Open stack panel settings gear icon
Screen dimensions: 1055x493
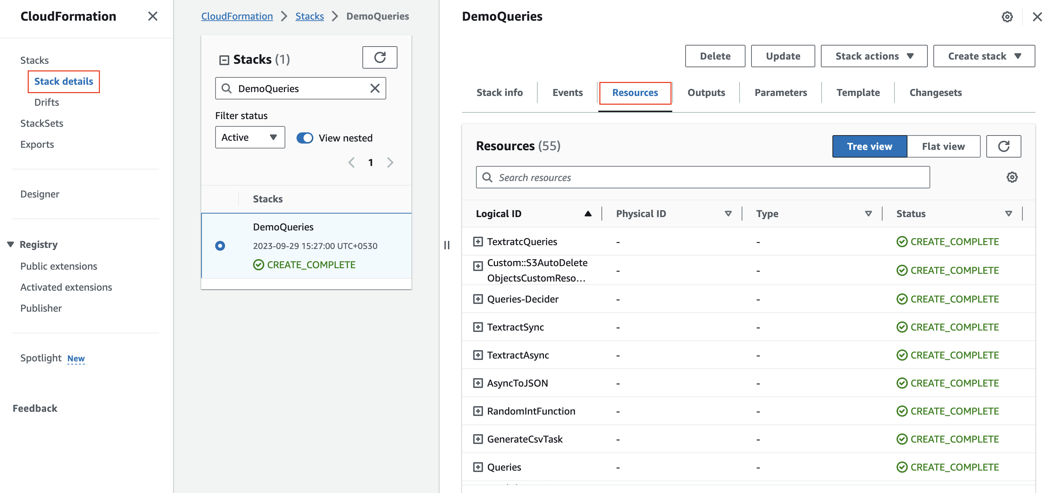[1007, 17]
